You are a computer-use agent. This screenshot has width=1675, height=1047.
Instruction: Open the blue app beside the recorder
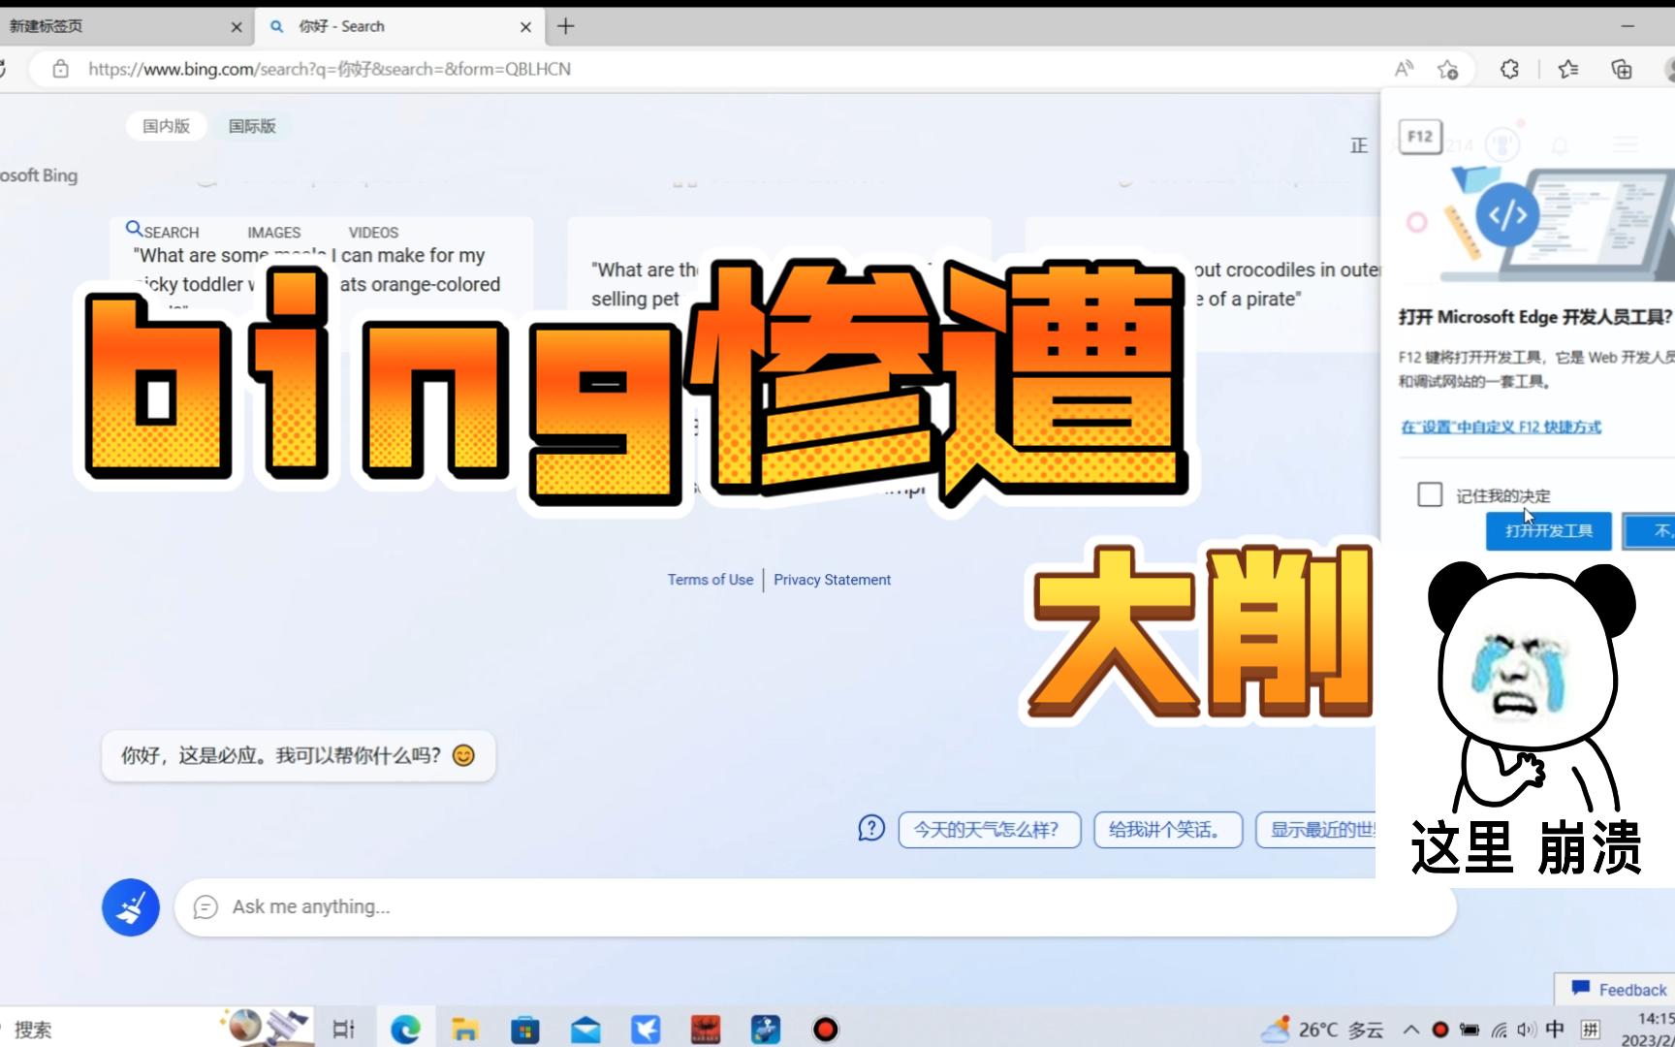[766, 1029]
